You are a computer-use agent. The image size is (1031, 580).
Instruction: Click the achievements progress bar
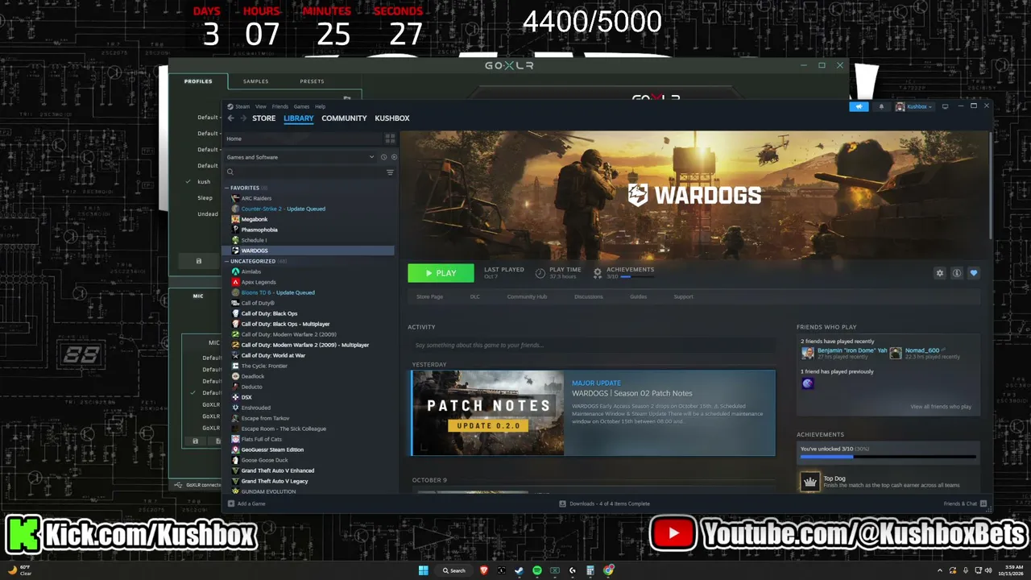[x=888, y=457]
